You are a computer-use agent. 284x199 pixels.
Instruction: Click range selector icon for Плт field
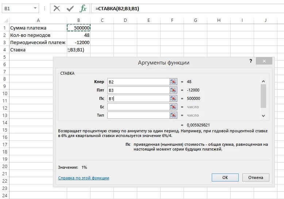(173, 90)
